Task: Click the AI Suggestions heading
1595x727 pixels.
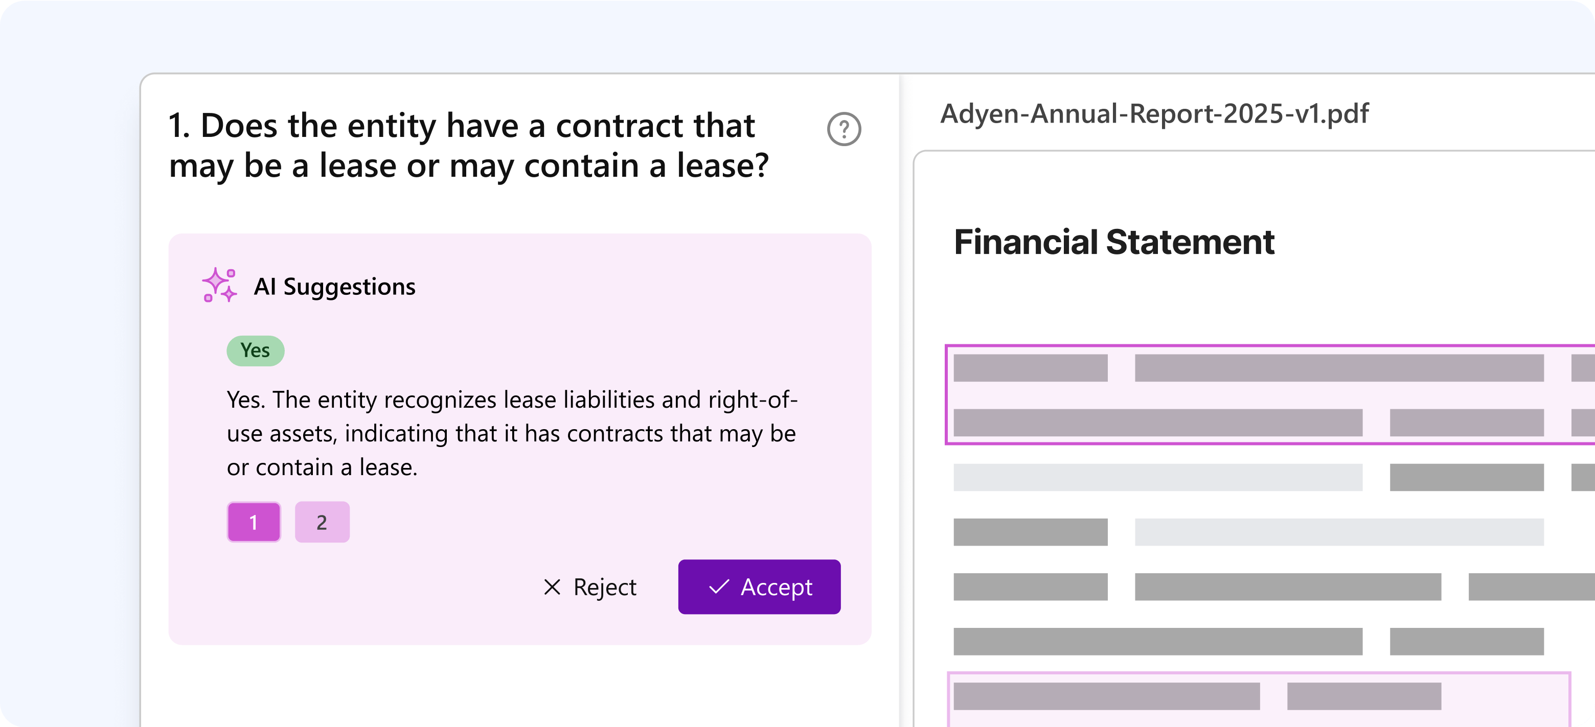Action: 334,287
